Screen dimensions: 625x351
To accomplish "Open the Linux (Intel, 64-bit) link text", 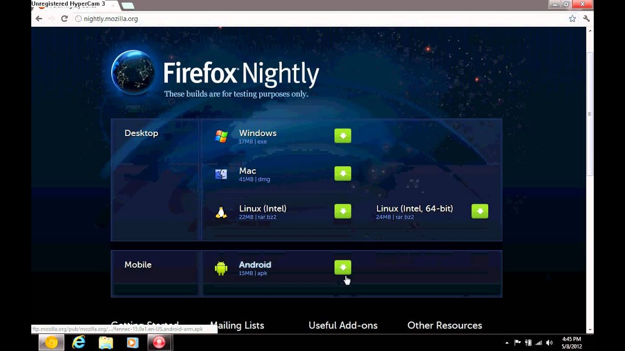I will [415, 209].
